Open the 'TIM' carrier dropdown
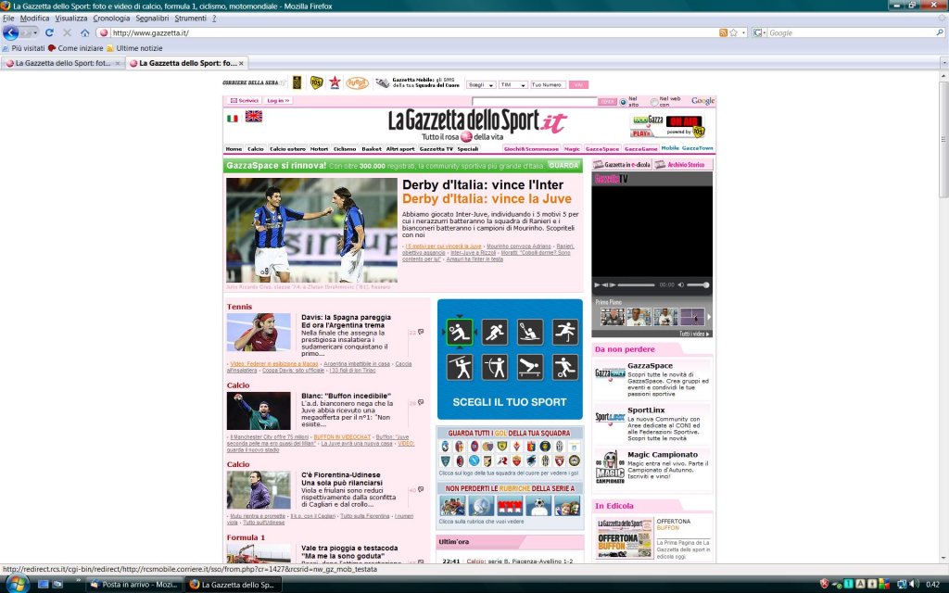 512,84
